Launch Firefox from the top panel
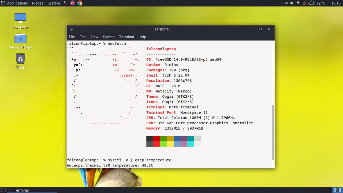 (x=73, y=3)
